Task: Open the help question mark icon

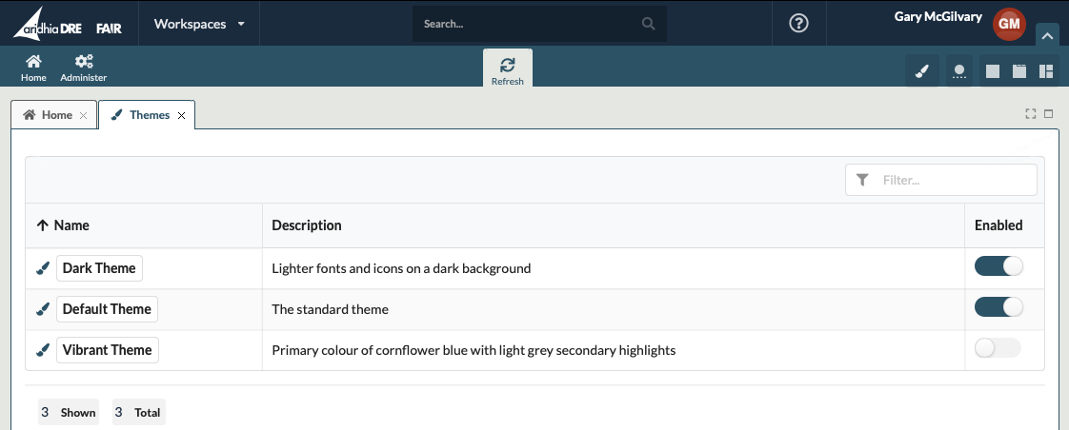Action: tap(799, 24)
